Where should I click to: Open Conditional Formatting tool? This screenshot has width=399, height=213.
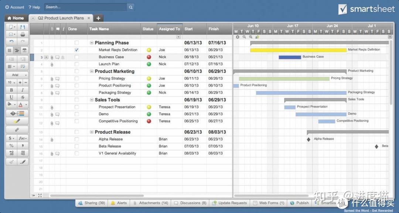pyautogui.click(x=17, y=113)
